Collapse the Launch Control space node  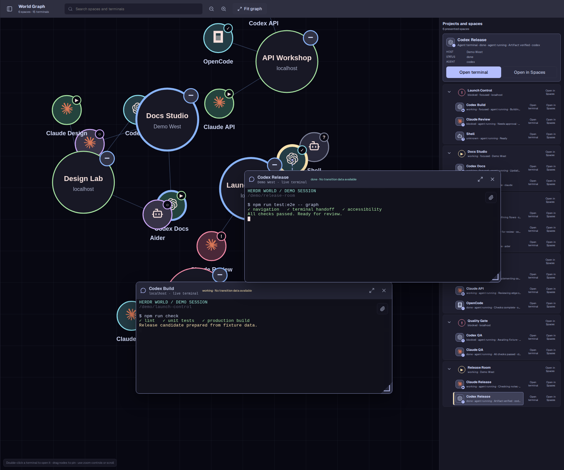pyautogui.click(x=275, y=165)
